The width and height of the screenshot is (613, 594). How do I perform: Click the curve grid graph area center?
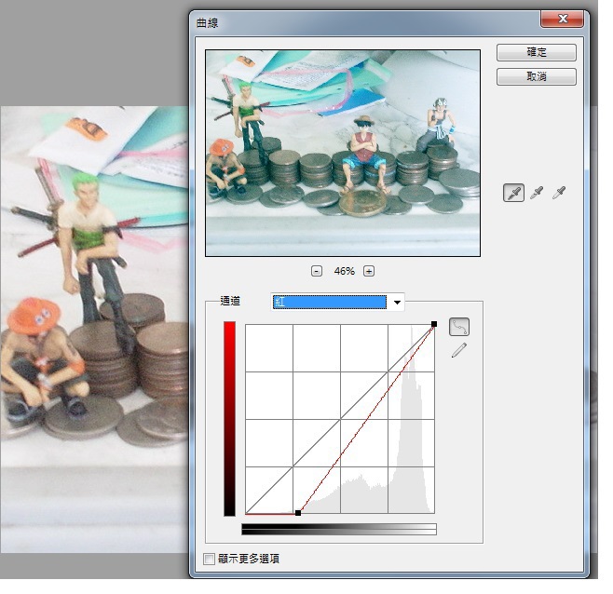[x=340, y=419]
